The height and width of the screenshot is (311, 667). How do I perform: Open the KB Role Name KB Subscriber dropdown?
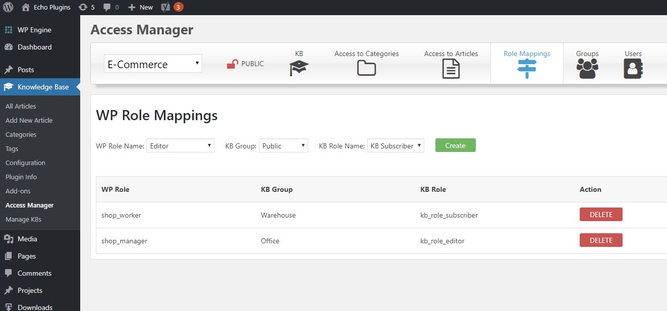(x=396, y=145)
